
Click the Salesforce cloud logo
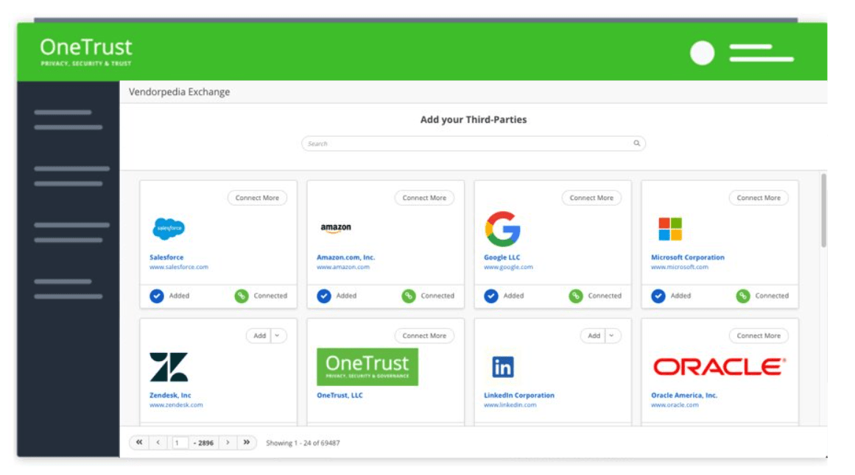(169, 228)
